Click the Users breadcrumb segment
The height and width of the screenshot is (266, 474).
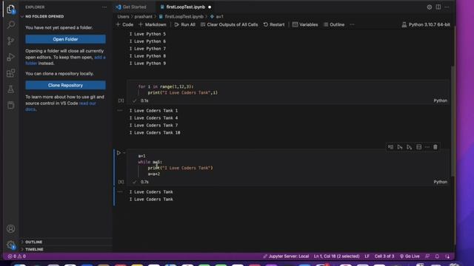tap(124, 16)
